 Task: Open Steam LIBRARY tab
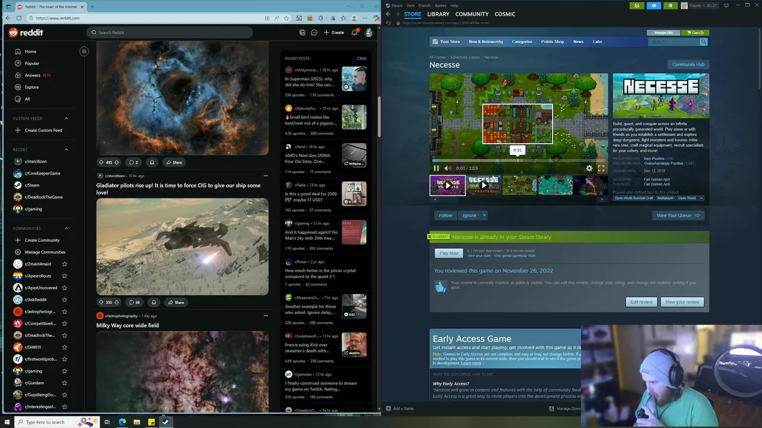click(x=438, y=14)
